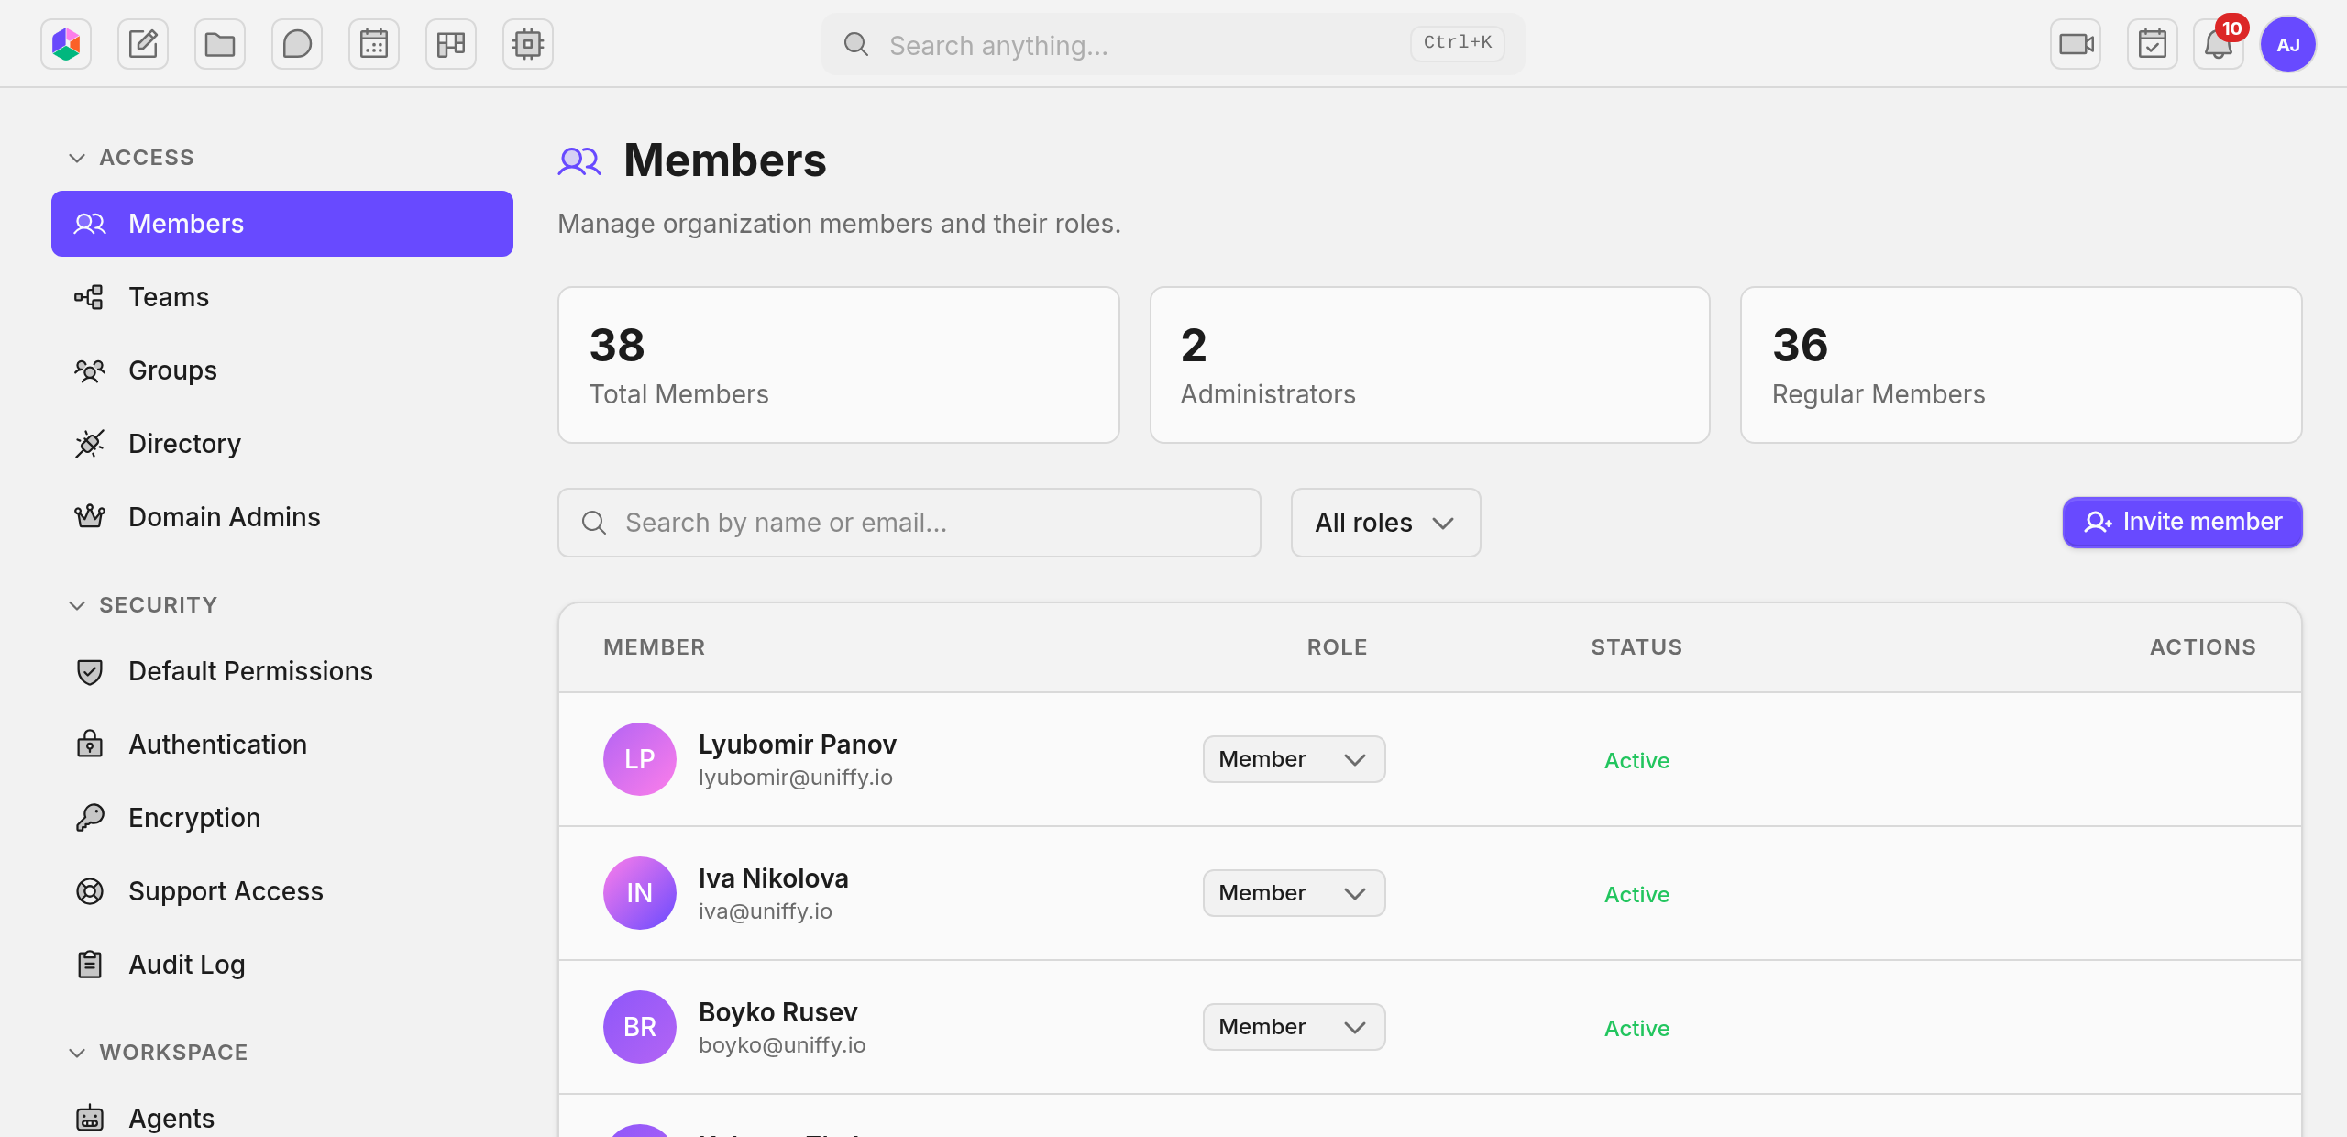This screenshot has width=2347, height=1137.
Task: Click the Domain Admins crown icon
Action: (x=89, y=517)
